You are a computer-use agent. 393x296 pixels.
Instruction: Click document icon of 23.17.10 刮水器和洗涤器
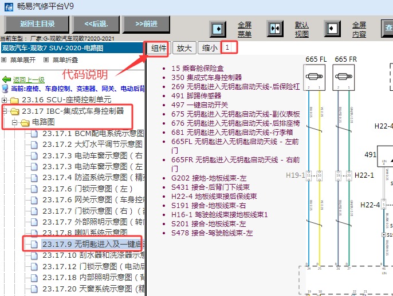point(34,255)
